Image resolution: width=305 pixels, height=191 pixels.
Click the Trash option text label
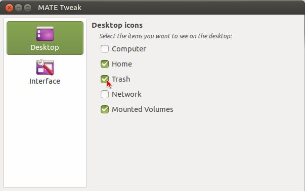(121, 79)
